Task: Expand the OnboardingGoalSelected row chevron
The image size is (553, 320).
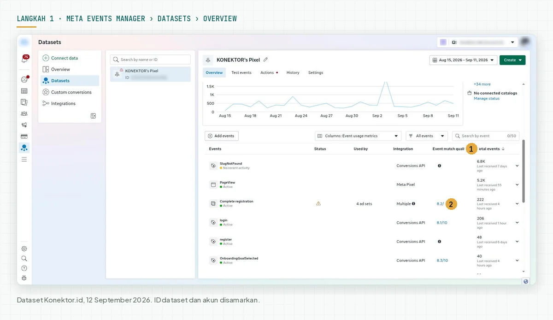Action: [517, 261]
